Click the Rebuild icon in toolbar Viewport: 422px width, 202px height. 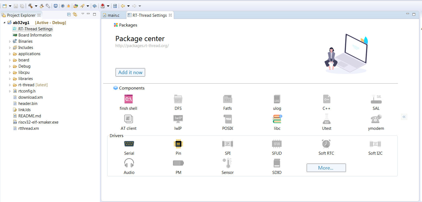click(42, 6)
